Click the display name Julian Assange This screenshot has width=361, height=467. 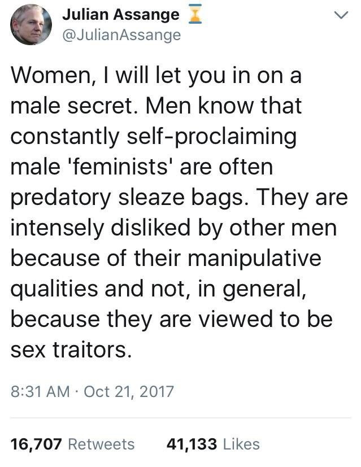[x=120, y=15]
